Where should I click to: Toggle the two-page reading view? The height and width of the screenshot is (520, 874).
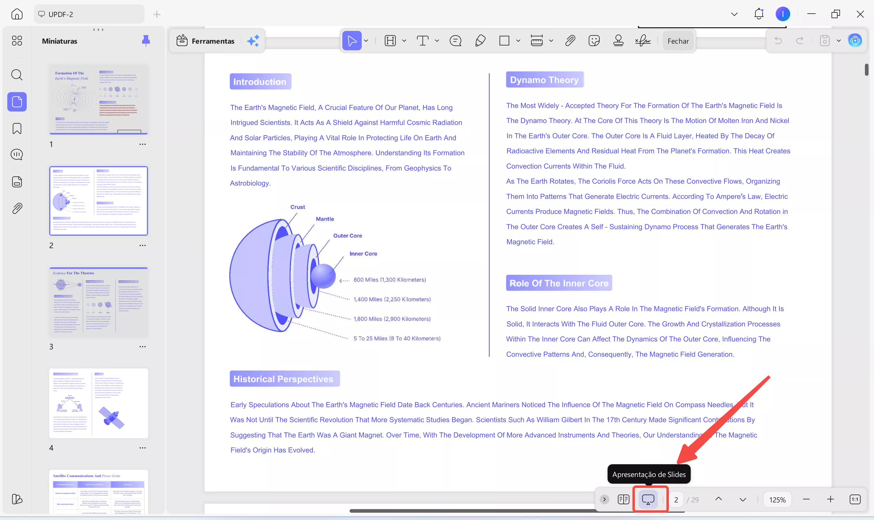624,499
